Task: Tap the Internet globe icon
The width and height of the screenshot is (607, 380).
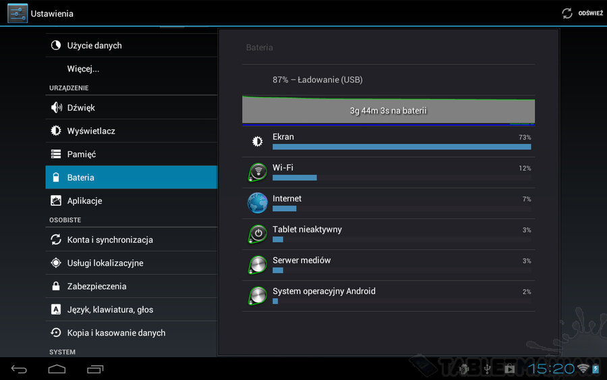Action: point(257,203)
